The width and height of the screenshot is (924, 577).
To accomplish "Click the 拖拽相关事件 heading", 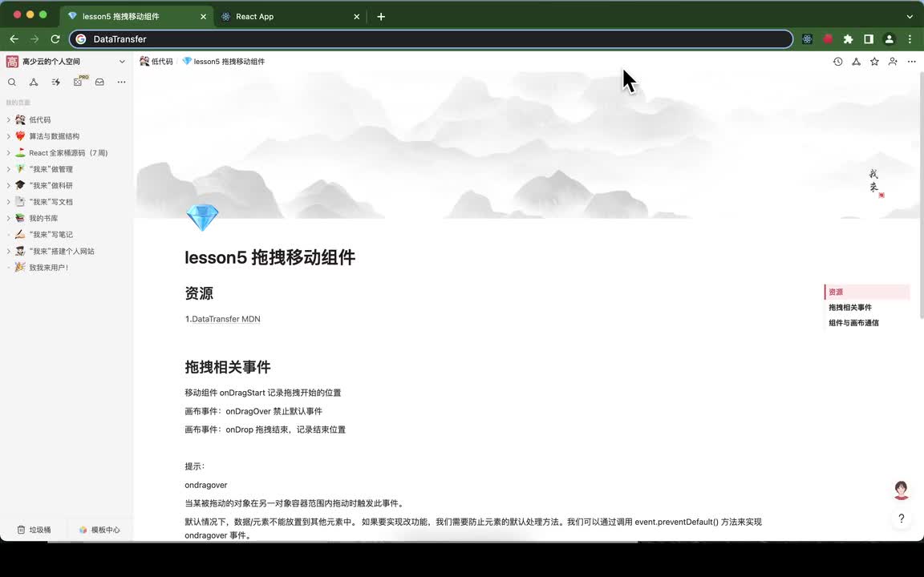I will click(x=228, y=367).
